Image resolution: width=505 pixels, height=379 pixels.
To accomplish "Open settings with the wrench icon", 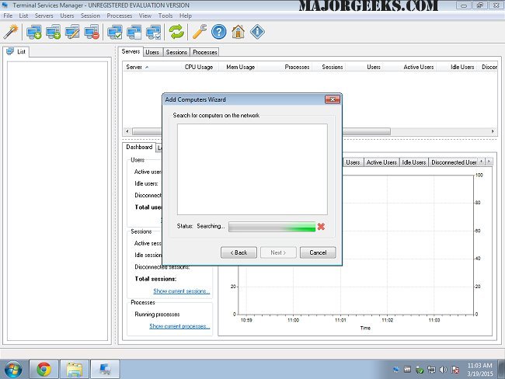I will point(200,32).
